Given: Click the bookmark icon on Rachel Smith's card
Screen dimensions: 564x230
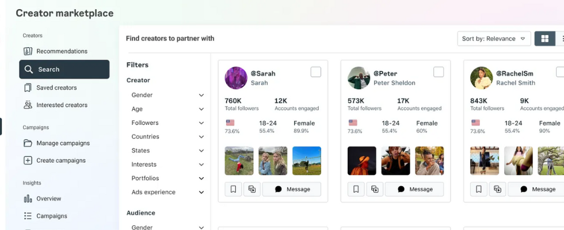Looking at the screenshot, I should point(478,189).
